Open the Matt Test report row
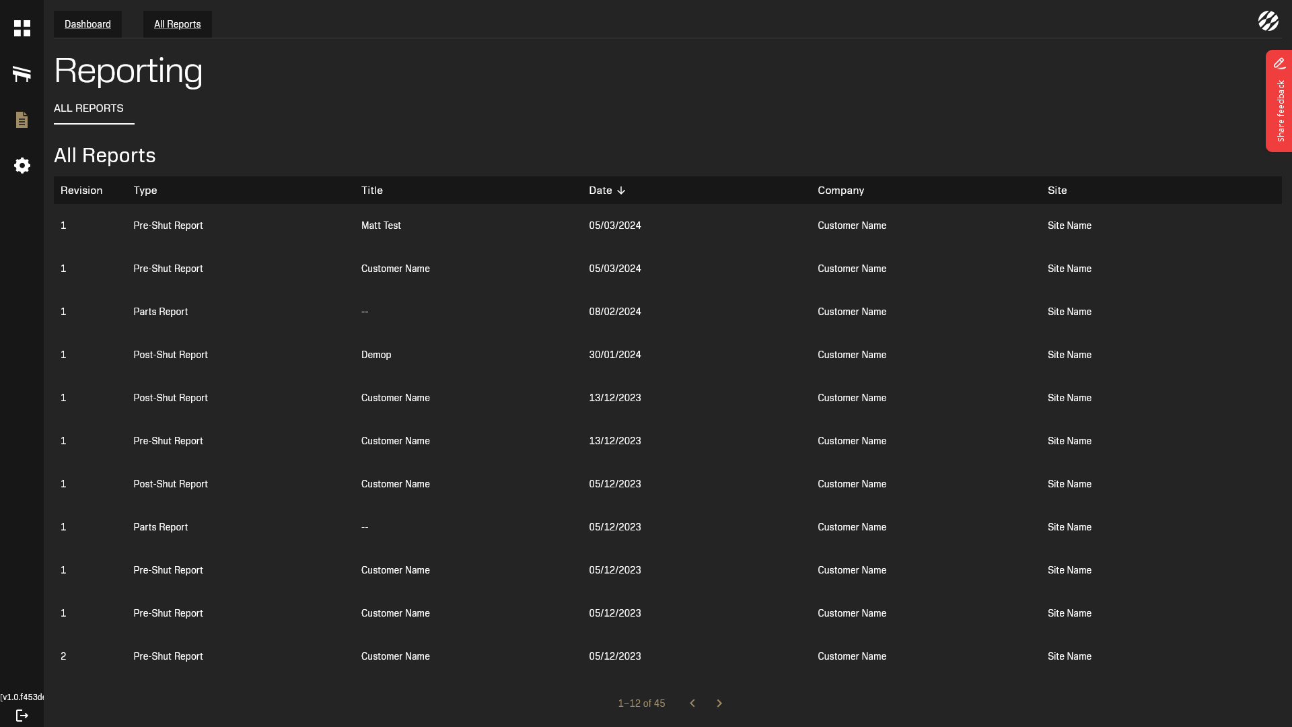 pyautogui.click(x=381, y=226)
